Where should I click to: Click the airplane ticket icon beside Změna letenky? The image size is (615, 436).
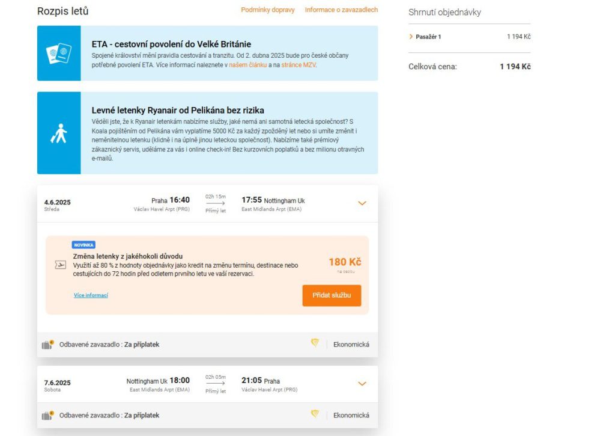tap(61, 265)
